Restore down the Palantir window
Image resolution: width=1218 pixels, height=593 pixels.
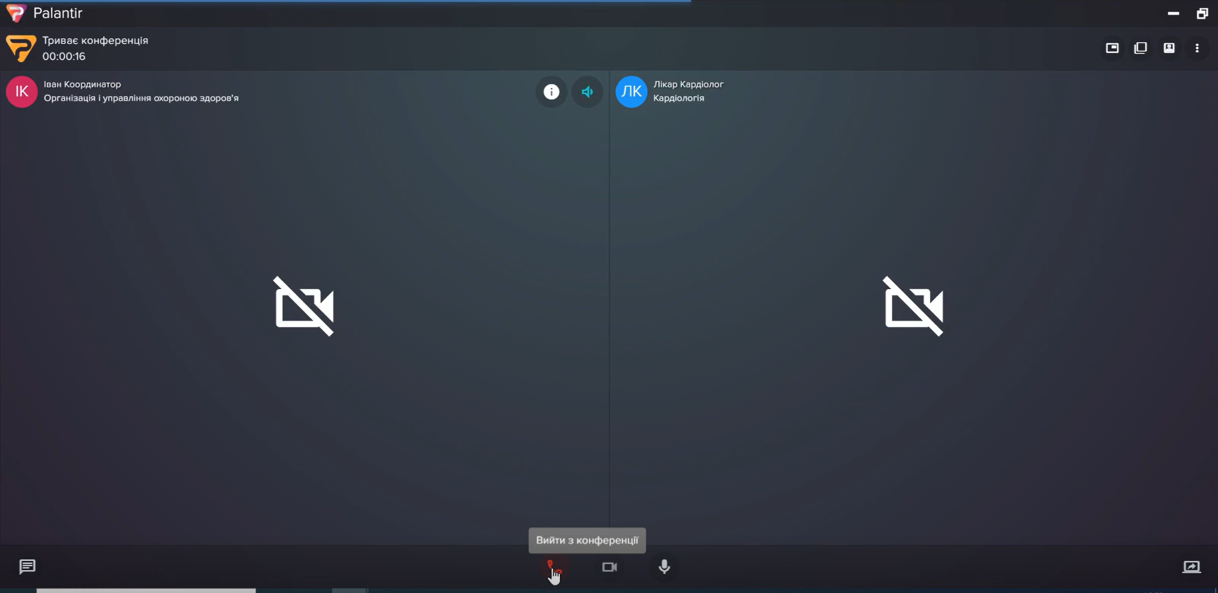point(1202,14)
